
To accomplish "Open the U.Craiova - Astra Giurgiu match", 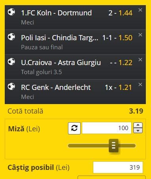I will (61, 63).
